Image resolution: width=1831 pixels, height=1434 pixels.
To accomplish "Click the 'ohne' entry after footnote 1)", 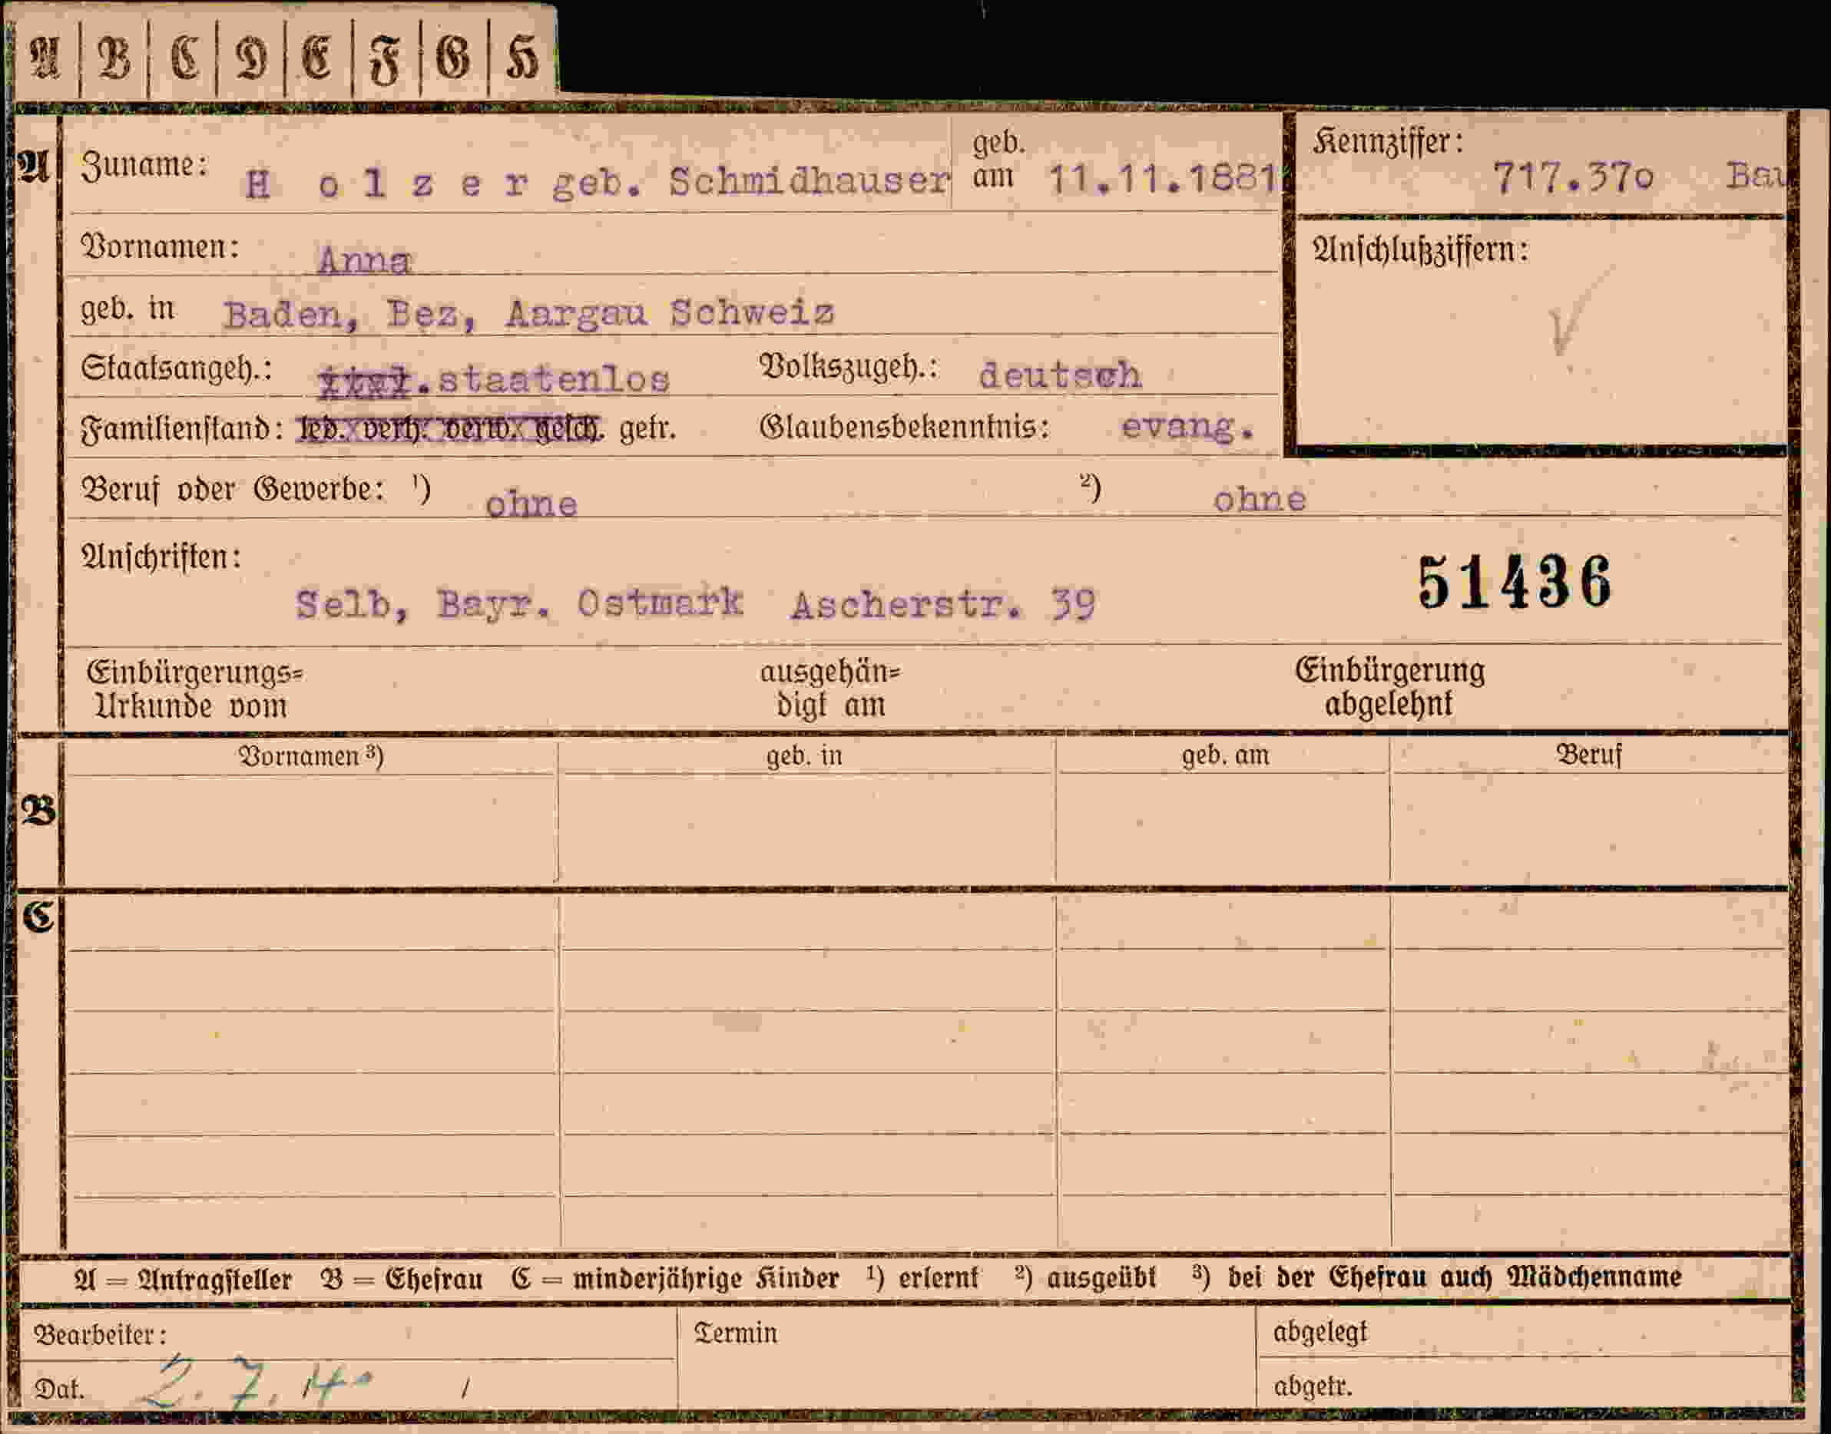I will 531,504.
